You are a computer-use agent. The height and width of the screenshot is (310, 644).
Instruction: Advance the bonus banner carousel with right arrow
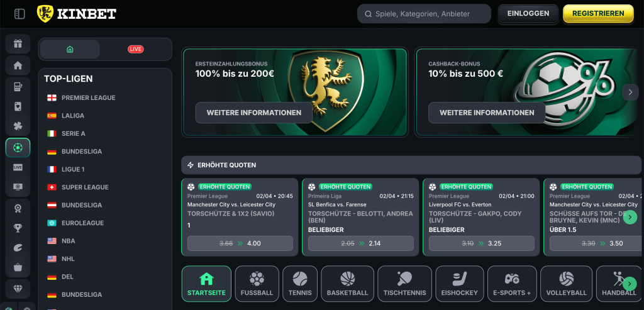tap(630, 92)
